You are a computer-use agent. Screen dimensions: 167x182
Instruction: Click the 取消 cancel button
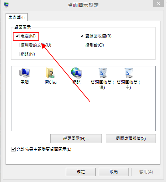pos(114,172)
